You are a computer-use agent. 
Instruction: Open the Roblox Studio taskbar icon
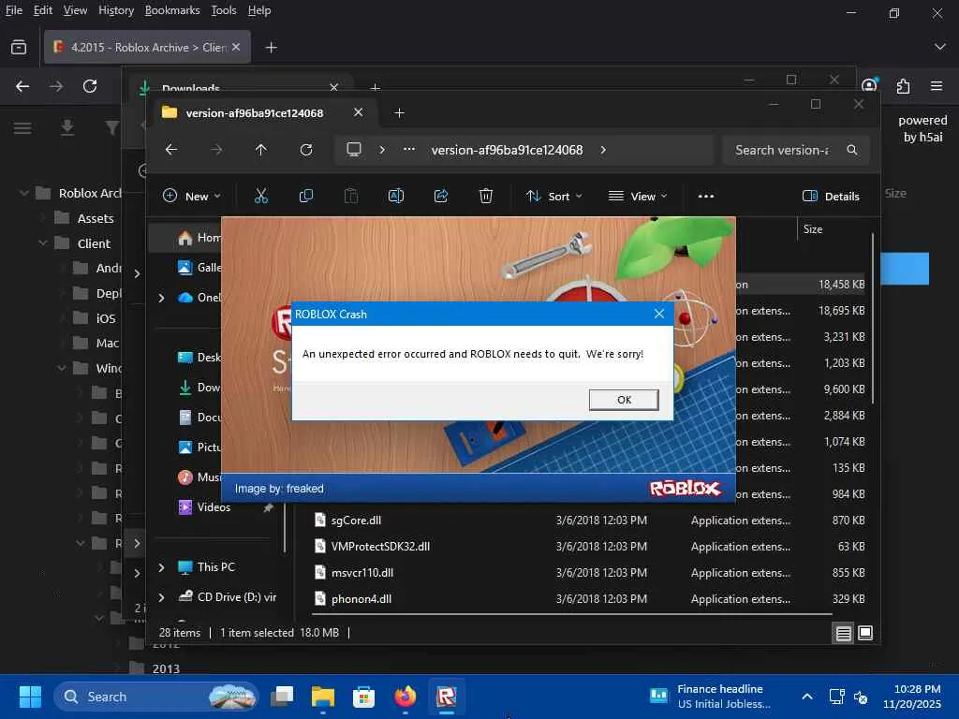[447, 697]
